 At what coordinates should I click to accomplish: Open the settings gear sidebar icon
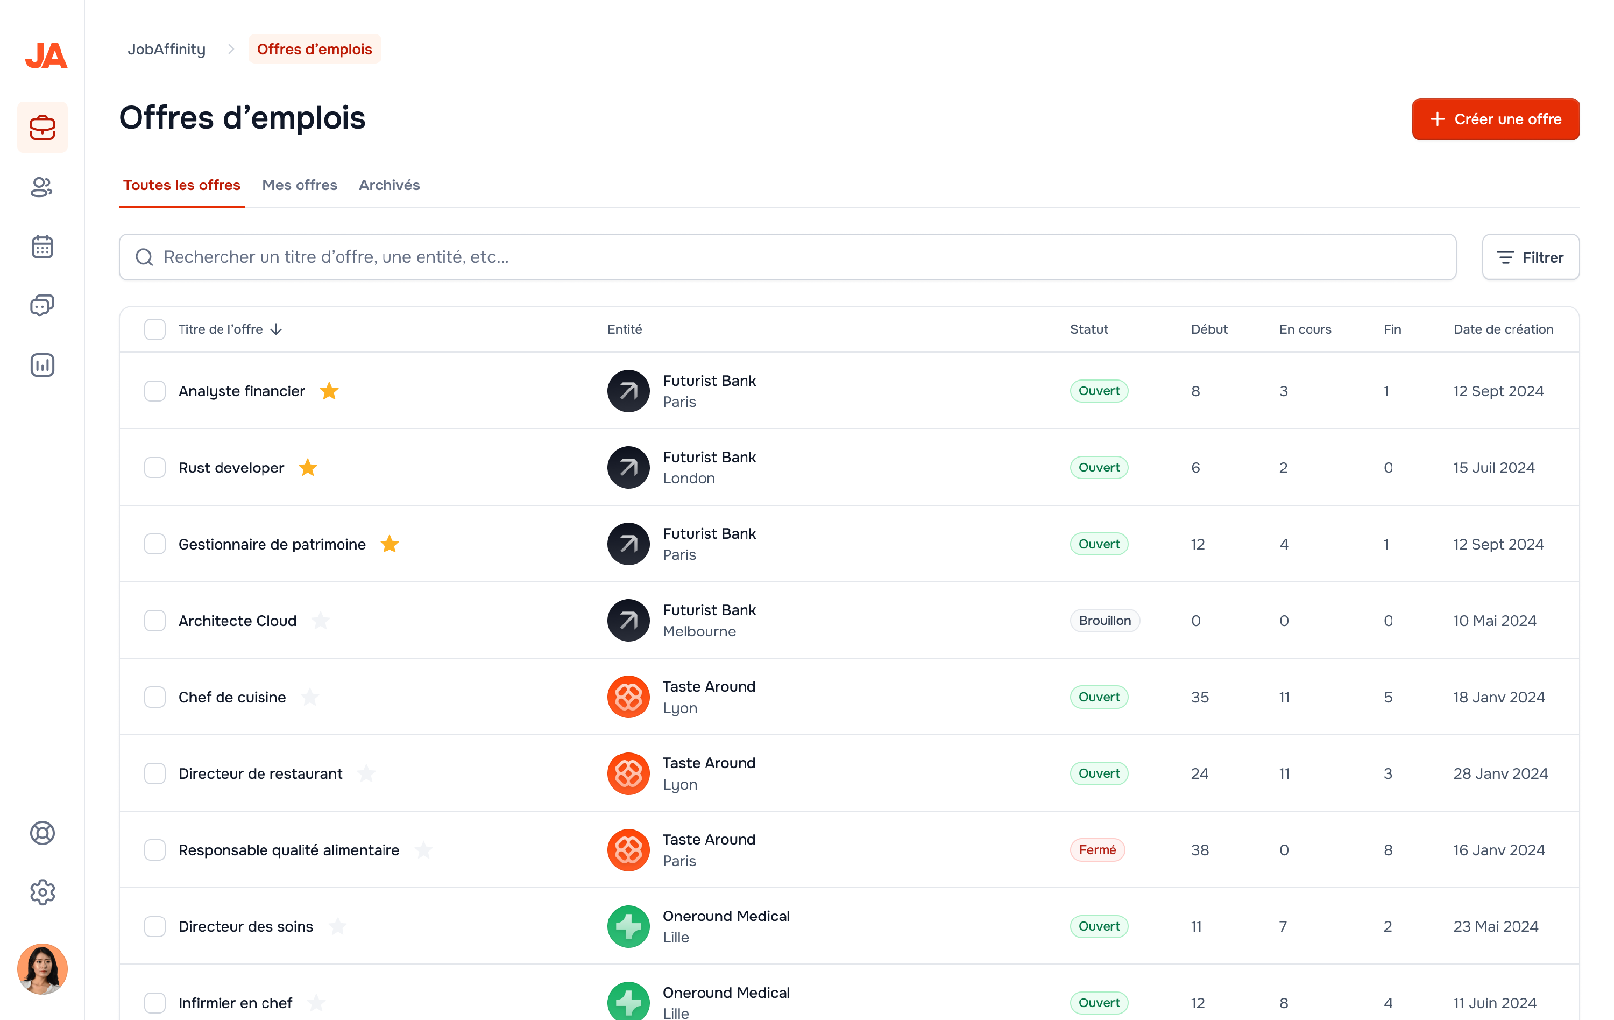tap(42, 892)
